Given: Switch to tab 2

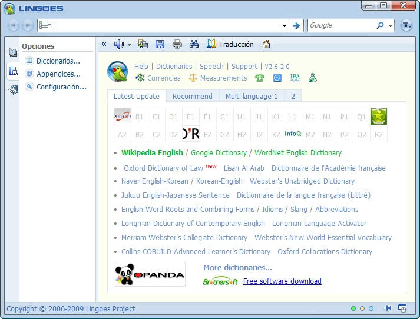Looking at the screenshot, I should [x=293, y=96].
